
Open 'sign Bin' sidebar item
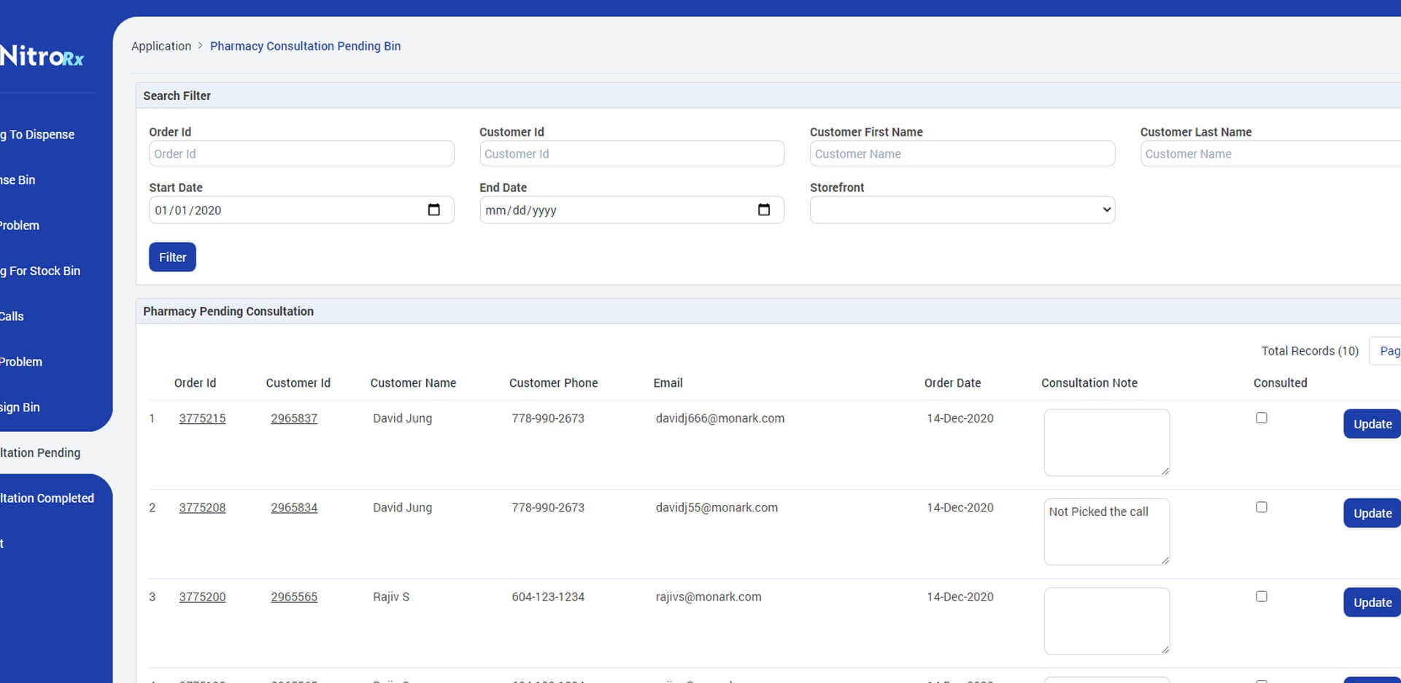20,407
